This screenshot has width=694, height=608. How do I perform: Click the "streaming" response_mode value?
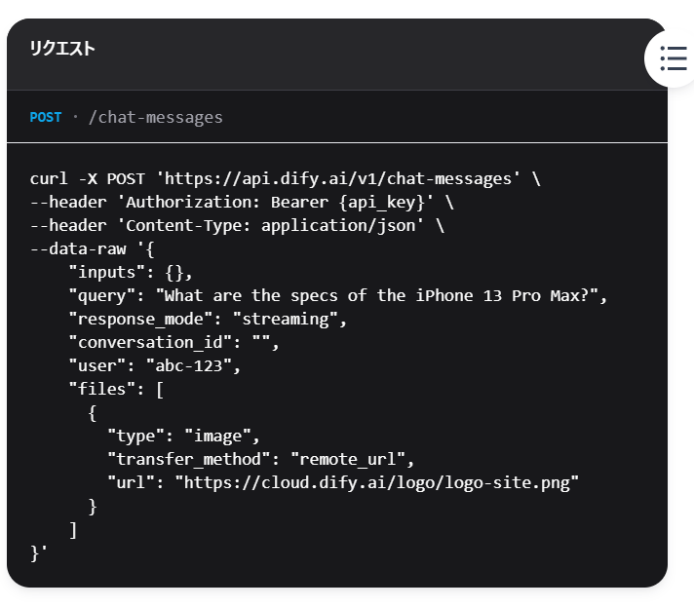[286, 319]
